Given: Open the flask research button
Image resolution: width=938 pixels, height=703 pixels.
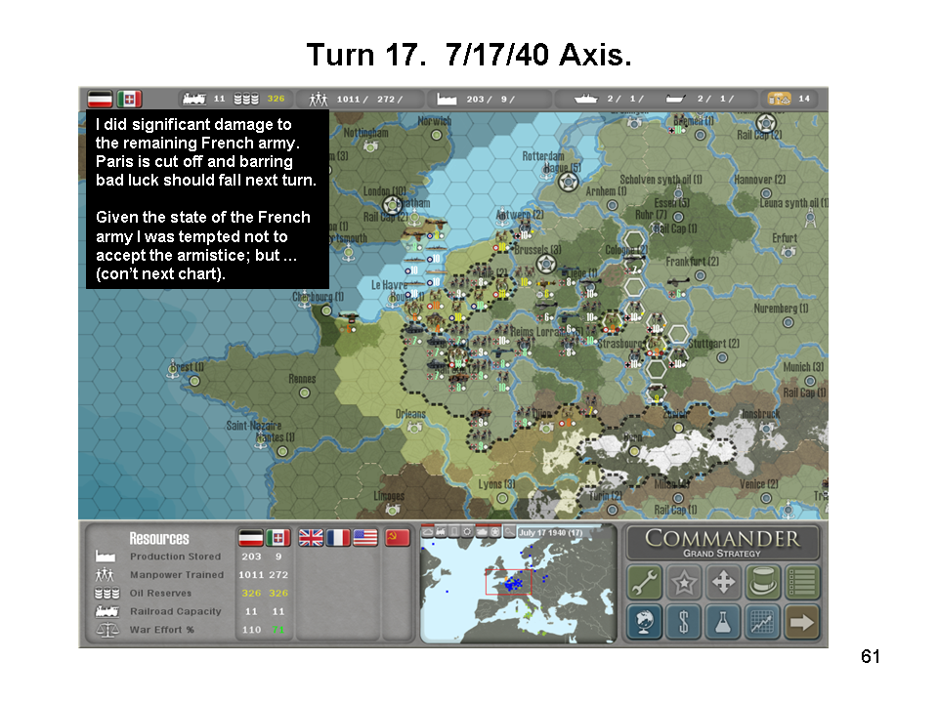Looking at the screenshot, I should [x=723, y=622].
